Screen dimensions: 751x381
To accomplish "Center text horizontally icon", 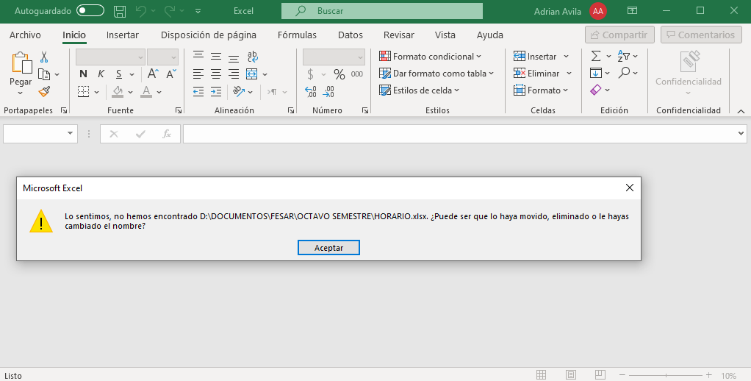I will (216, 74).
